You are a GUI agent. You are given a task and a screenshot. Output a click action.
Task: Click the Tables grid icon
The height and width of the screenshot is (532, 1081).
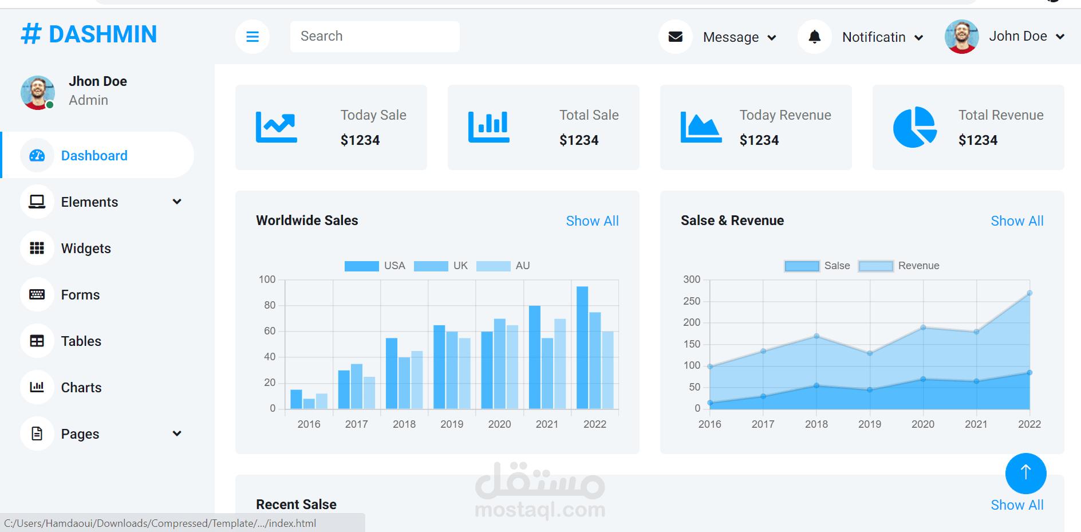point(37,341)
